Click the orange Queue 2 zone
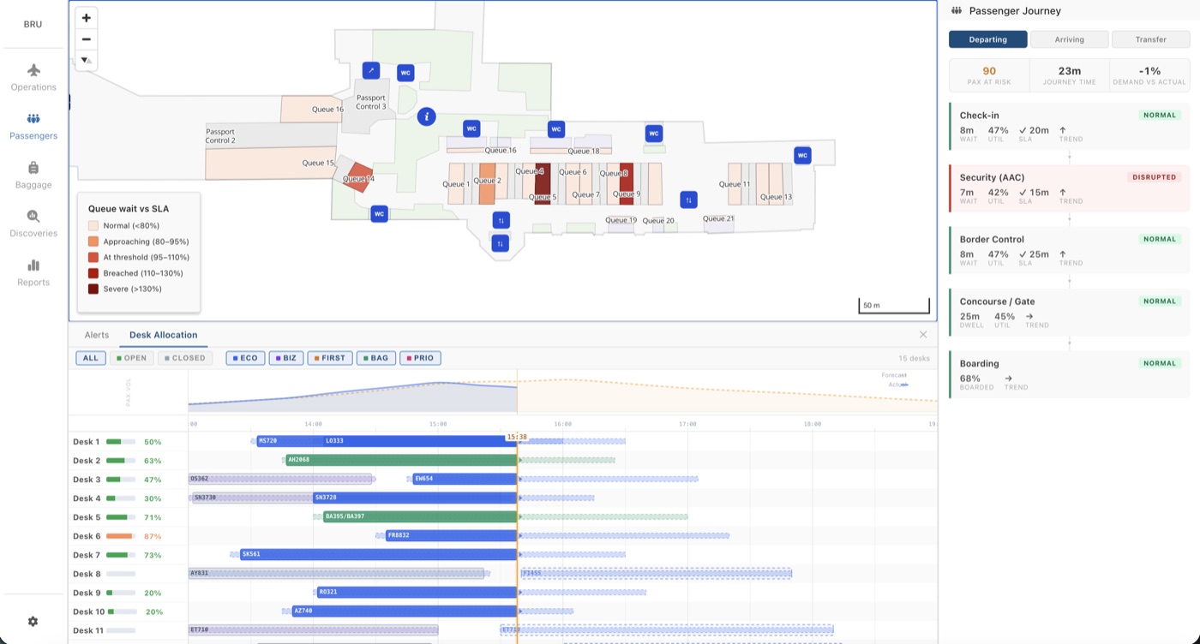 click(x=487, y=183)
